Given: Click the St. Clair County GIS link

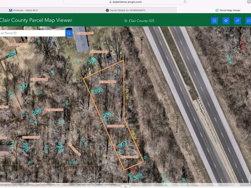Looking at the screenshot, I should pyautogui.click(x=139, y=21).
